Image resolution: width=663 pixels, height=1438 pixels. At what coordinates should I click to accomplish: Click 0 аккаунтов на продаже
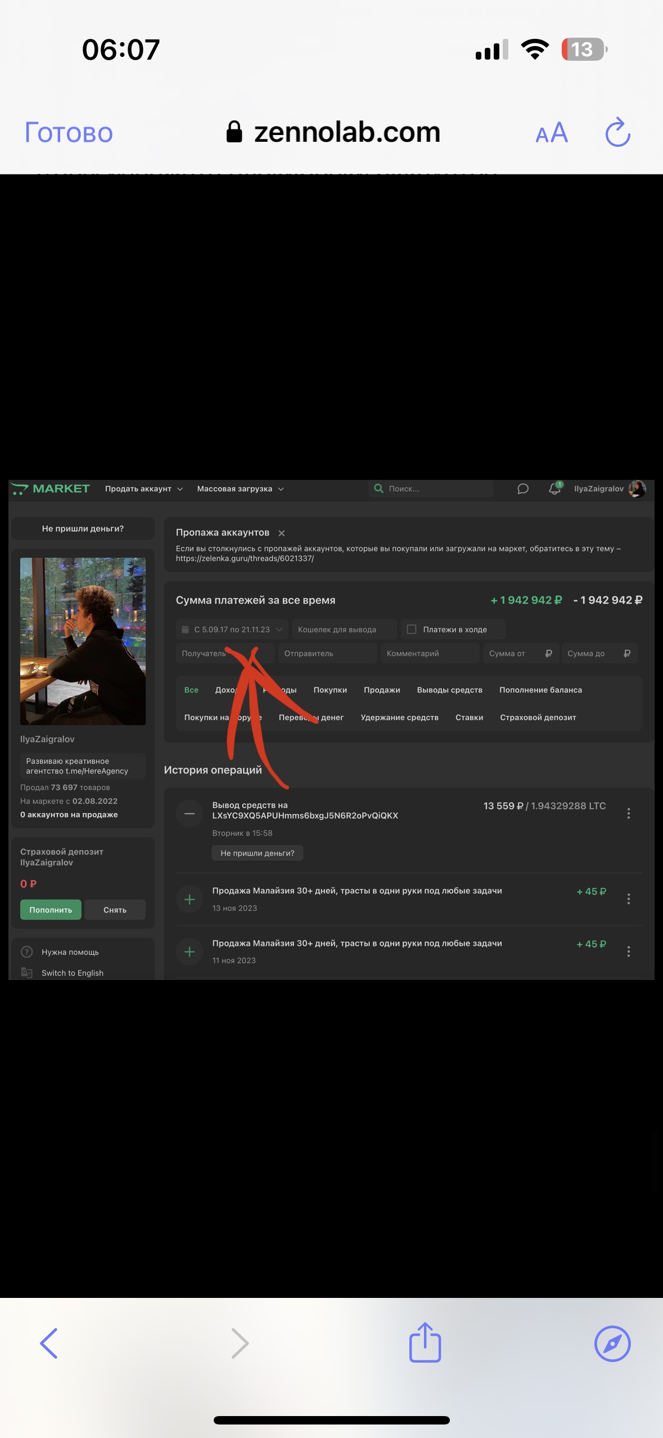(69, 815)
